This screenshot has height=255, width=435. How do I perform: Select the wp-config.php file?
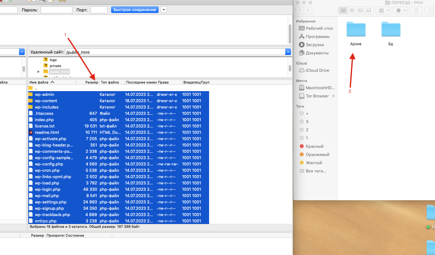click(x=119, y=164)
